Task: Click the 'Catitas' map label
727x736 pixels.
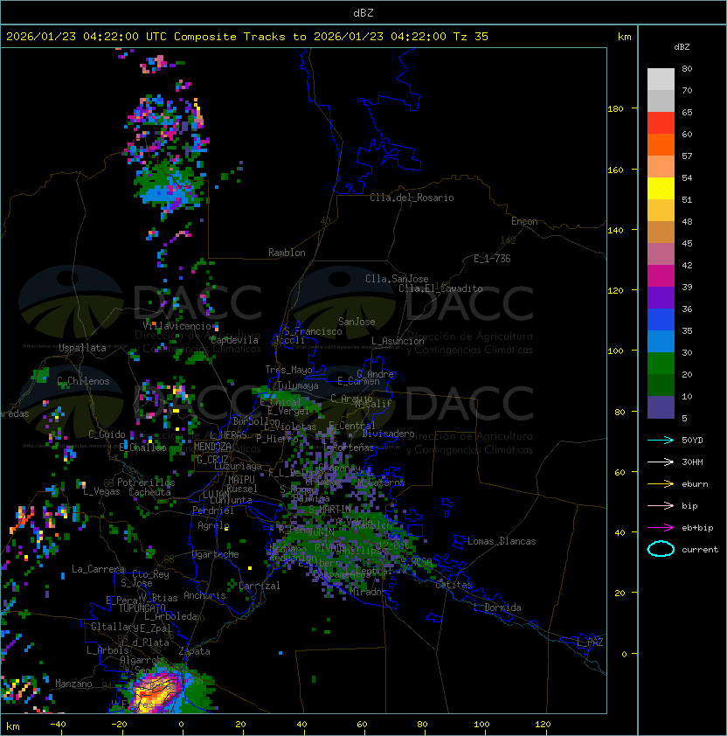Action: (454, 585)
